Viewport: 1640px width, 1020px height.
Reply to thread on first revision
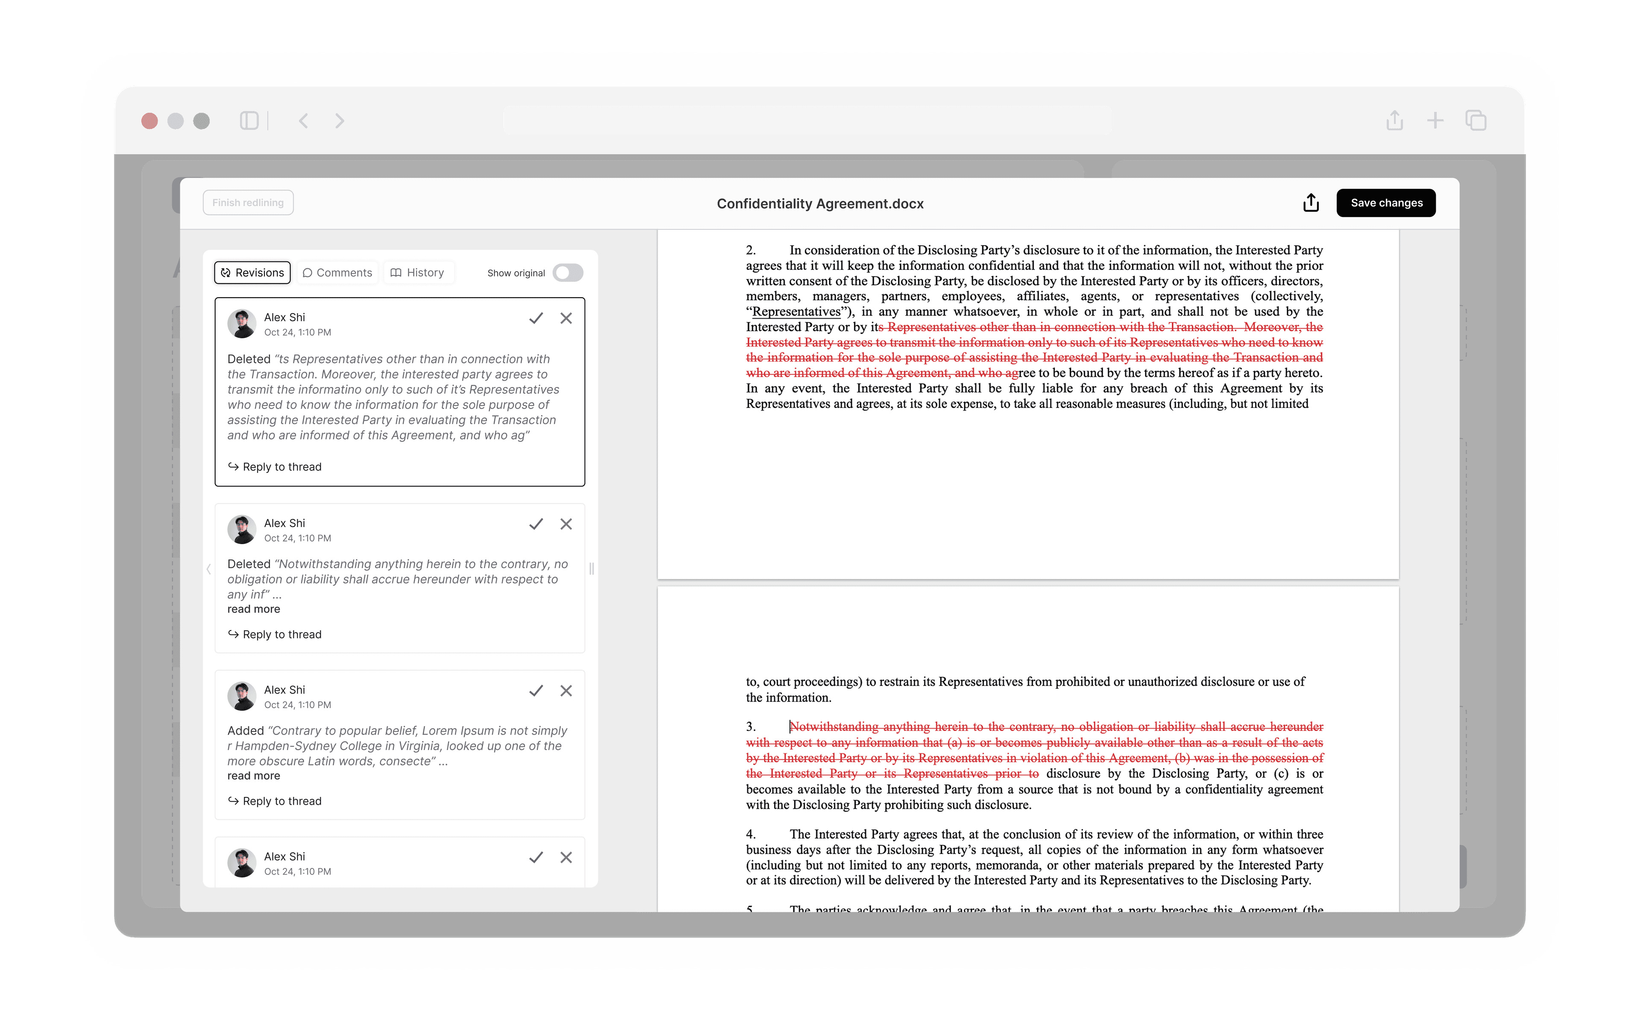(x=275, y=467)
